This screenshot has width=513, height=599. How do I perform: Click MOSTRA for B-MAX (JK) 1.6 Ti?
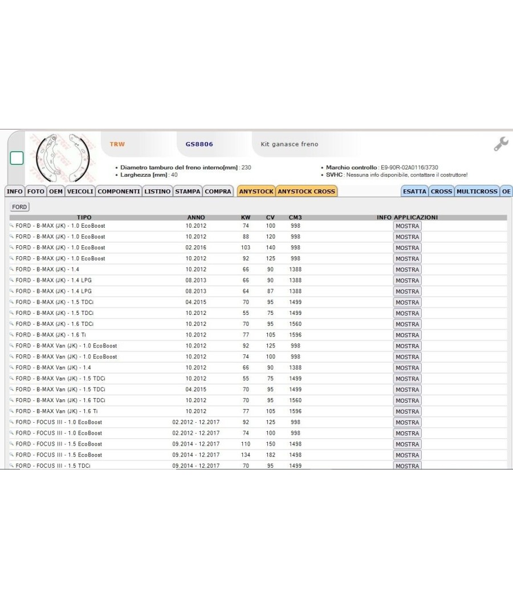point(408,335)
